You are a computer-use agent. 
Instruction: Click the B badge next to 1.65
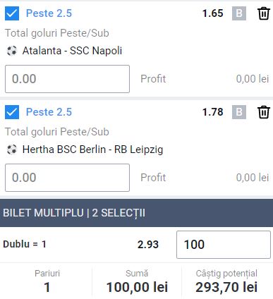pos(239,13)
